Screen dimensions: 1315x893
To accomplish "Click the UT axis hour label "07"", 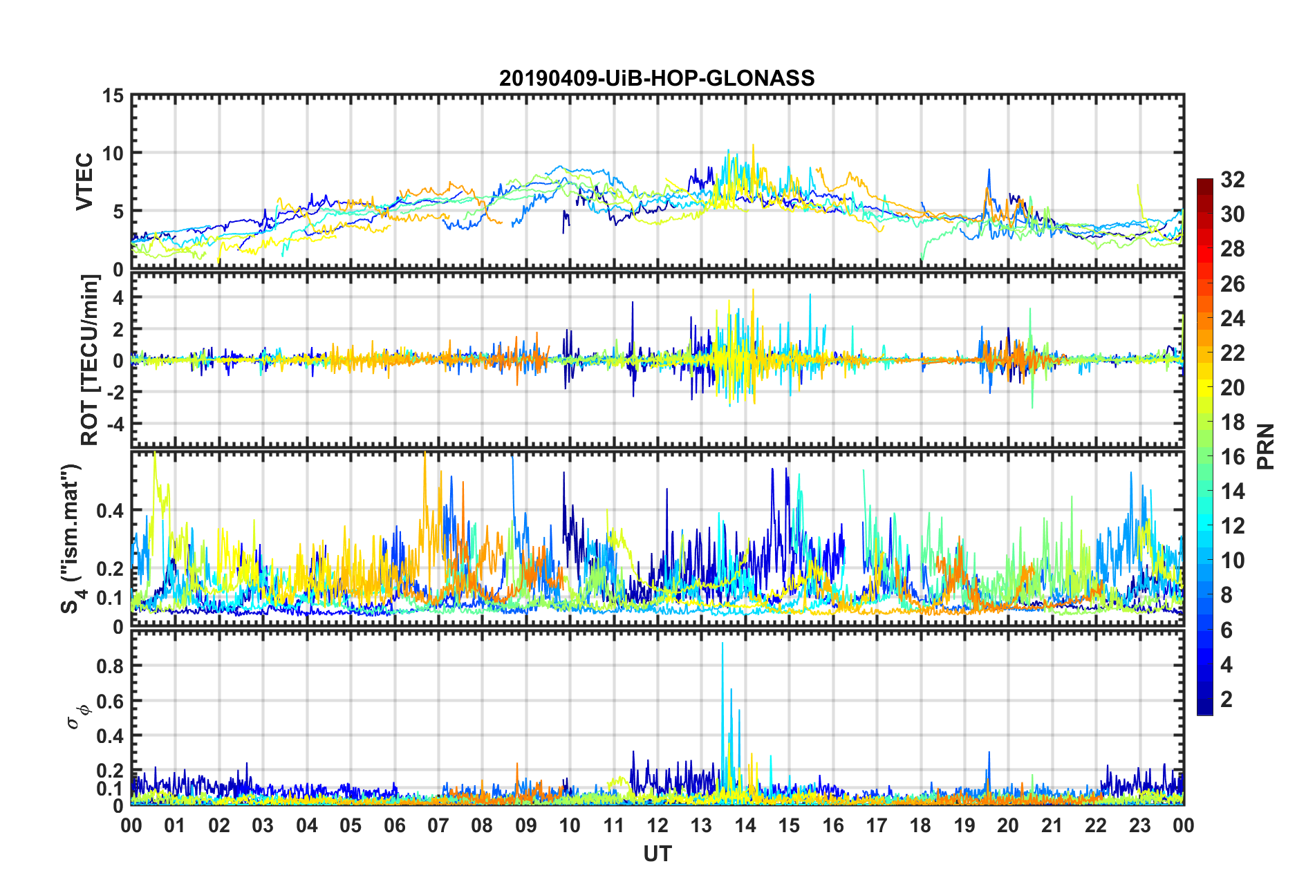I will click(438, 825).
